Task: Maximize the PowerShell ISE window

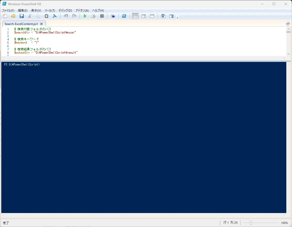Action: tap(274, 4)
